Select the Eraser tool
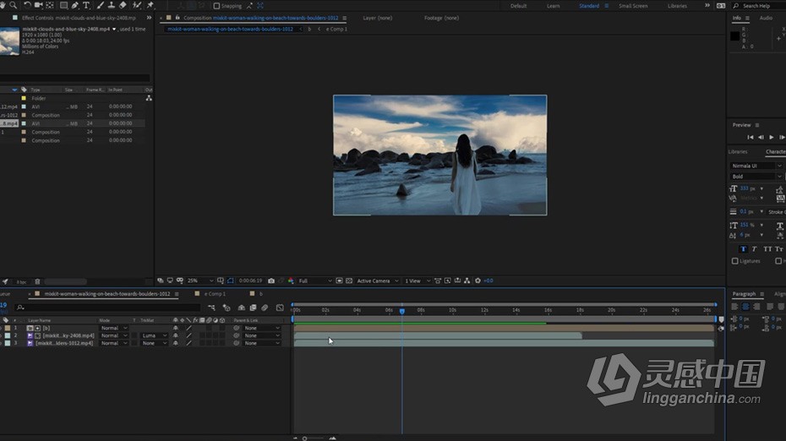This screenshot has width=786, height=441. point(123,5)
